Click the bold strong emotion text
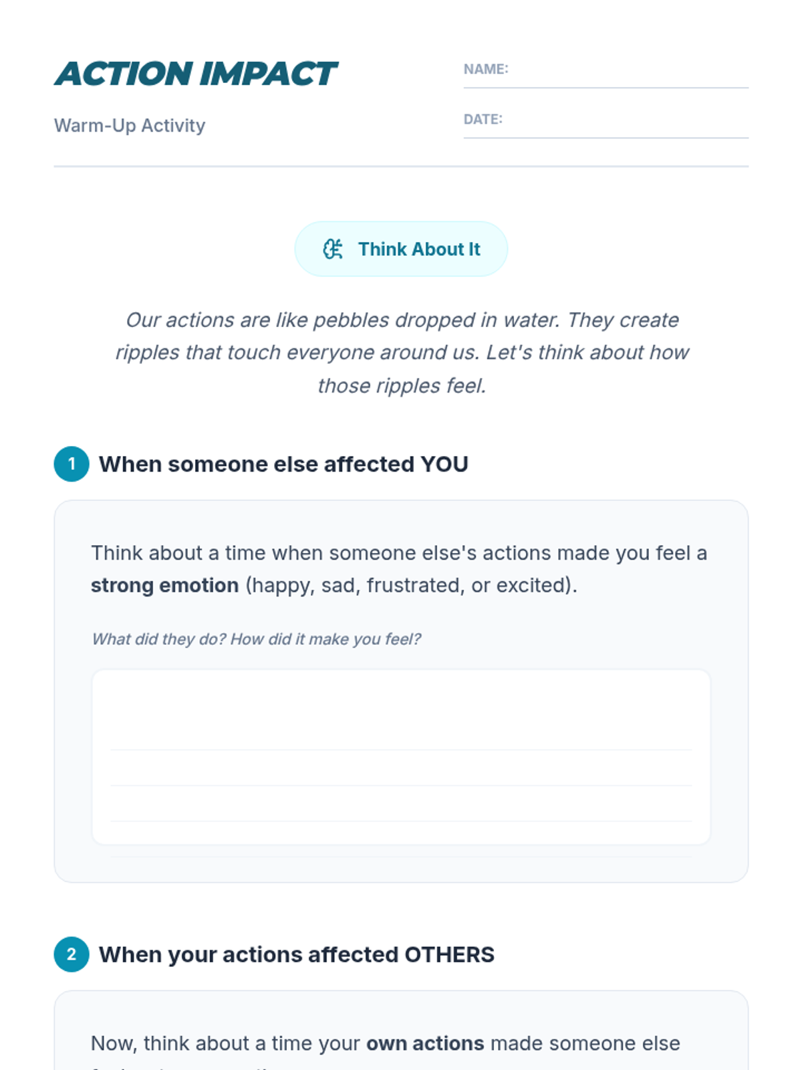 tap(164, 585)
